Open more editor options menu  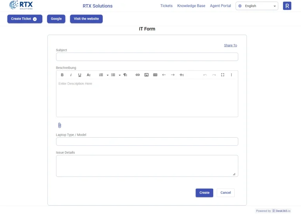tap(231, 75)
